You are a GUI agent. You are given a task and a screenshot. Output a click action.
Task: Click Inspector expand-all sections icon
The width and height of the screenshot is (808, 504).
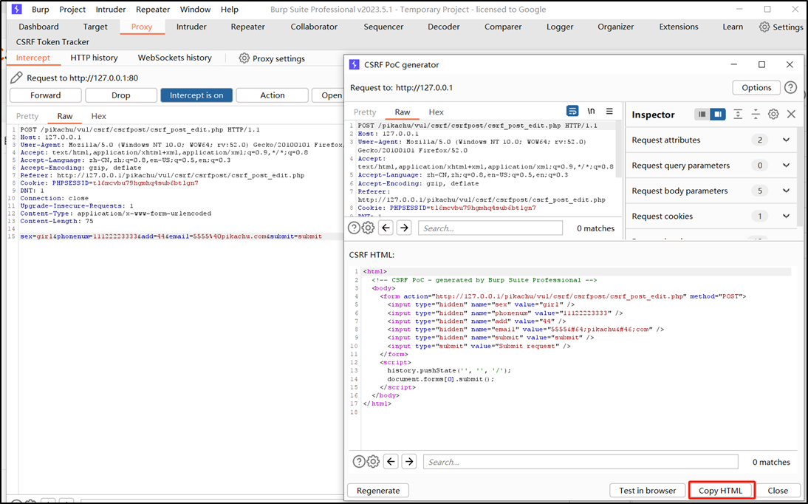click(x=738, y=115)
